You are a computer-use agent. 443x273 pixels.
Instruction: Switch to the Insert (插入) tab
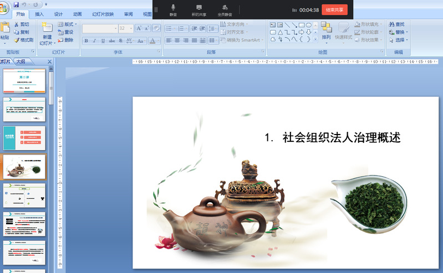(x=39, y=14)
